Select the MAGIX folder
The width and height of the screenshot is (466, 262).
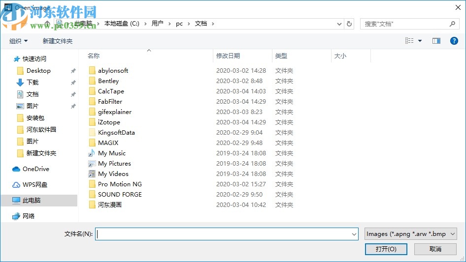pos(108,143)
